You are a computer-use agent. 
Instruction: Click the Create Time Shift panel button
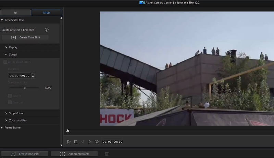click(25, 37)
